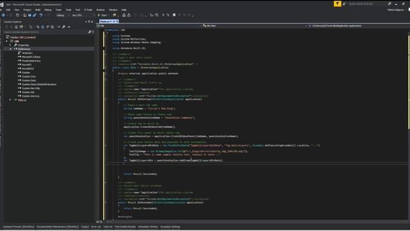Open the Debug menu
This screenshot has width=410, height=231.
(48, 10)
